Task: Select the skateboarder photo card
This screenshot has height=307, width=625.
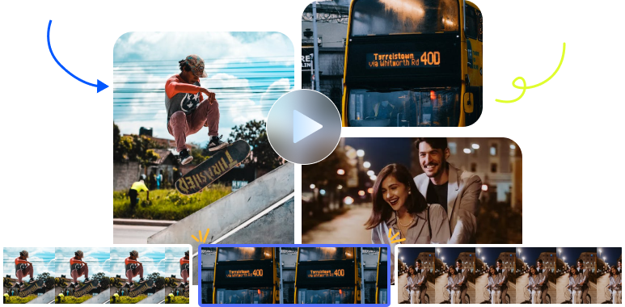Action: click(204, 137)
